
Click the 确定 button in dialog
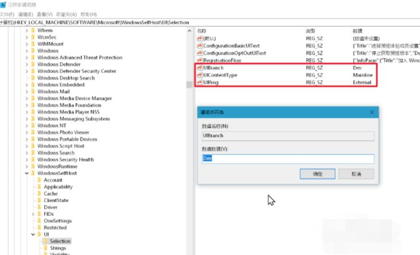pyautogui.click(x=317, y=174)
